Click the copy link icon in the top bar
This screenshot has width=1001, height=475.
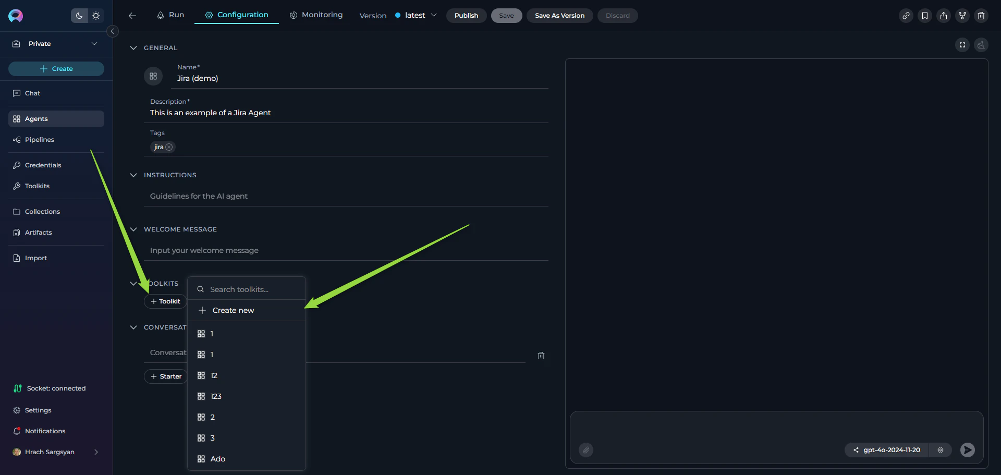pyautogui.click(x=906, y=16)
